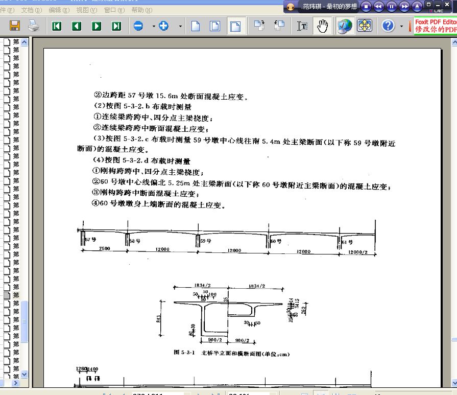This screenshot has width=457, height=395.
Task: Open the partially visible 文件(F) menu
Action: (x=7, y=10)
